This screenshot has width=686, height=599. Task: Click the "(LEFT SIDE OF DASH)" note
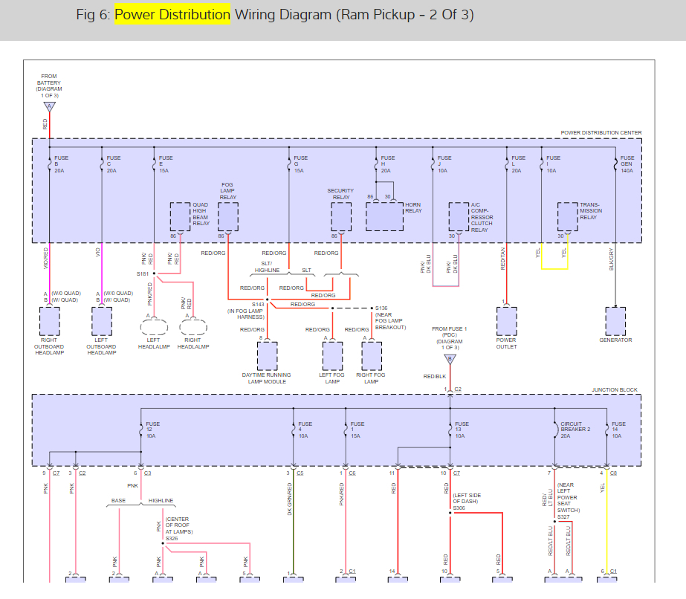[x=467, y=499]
